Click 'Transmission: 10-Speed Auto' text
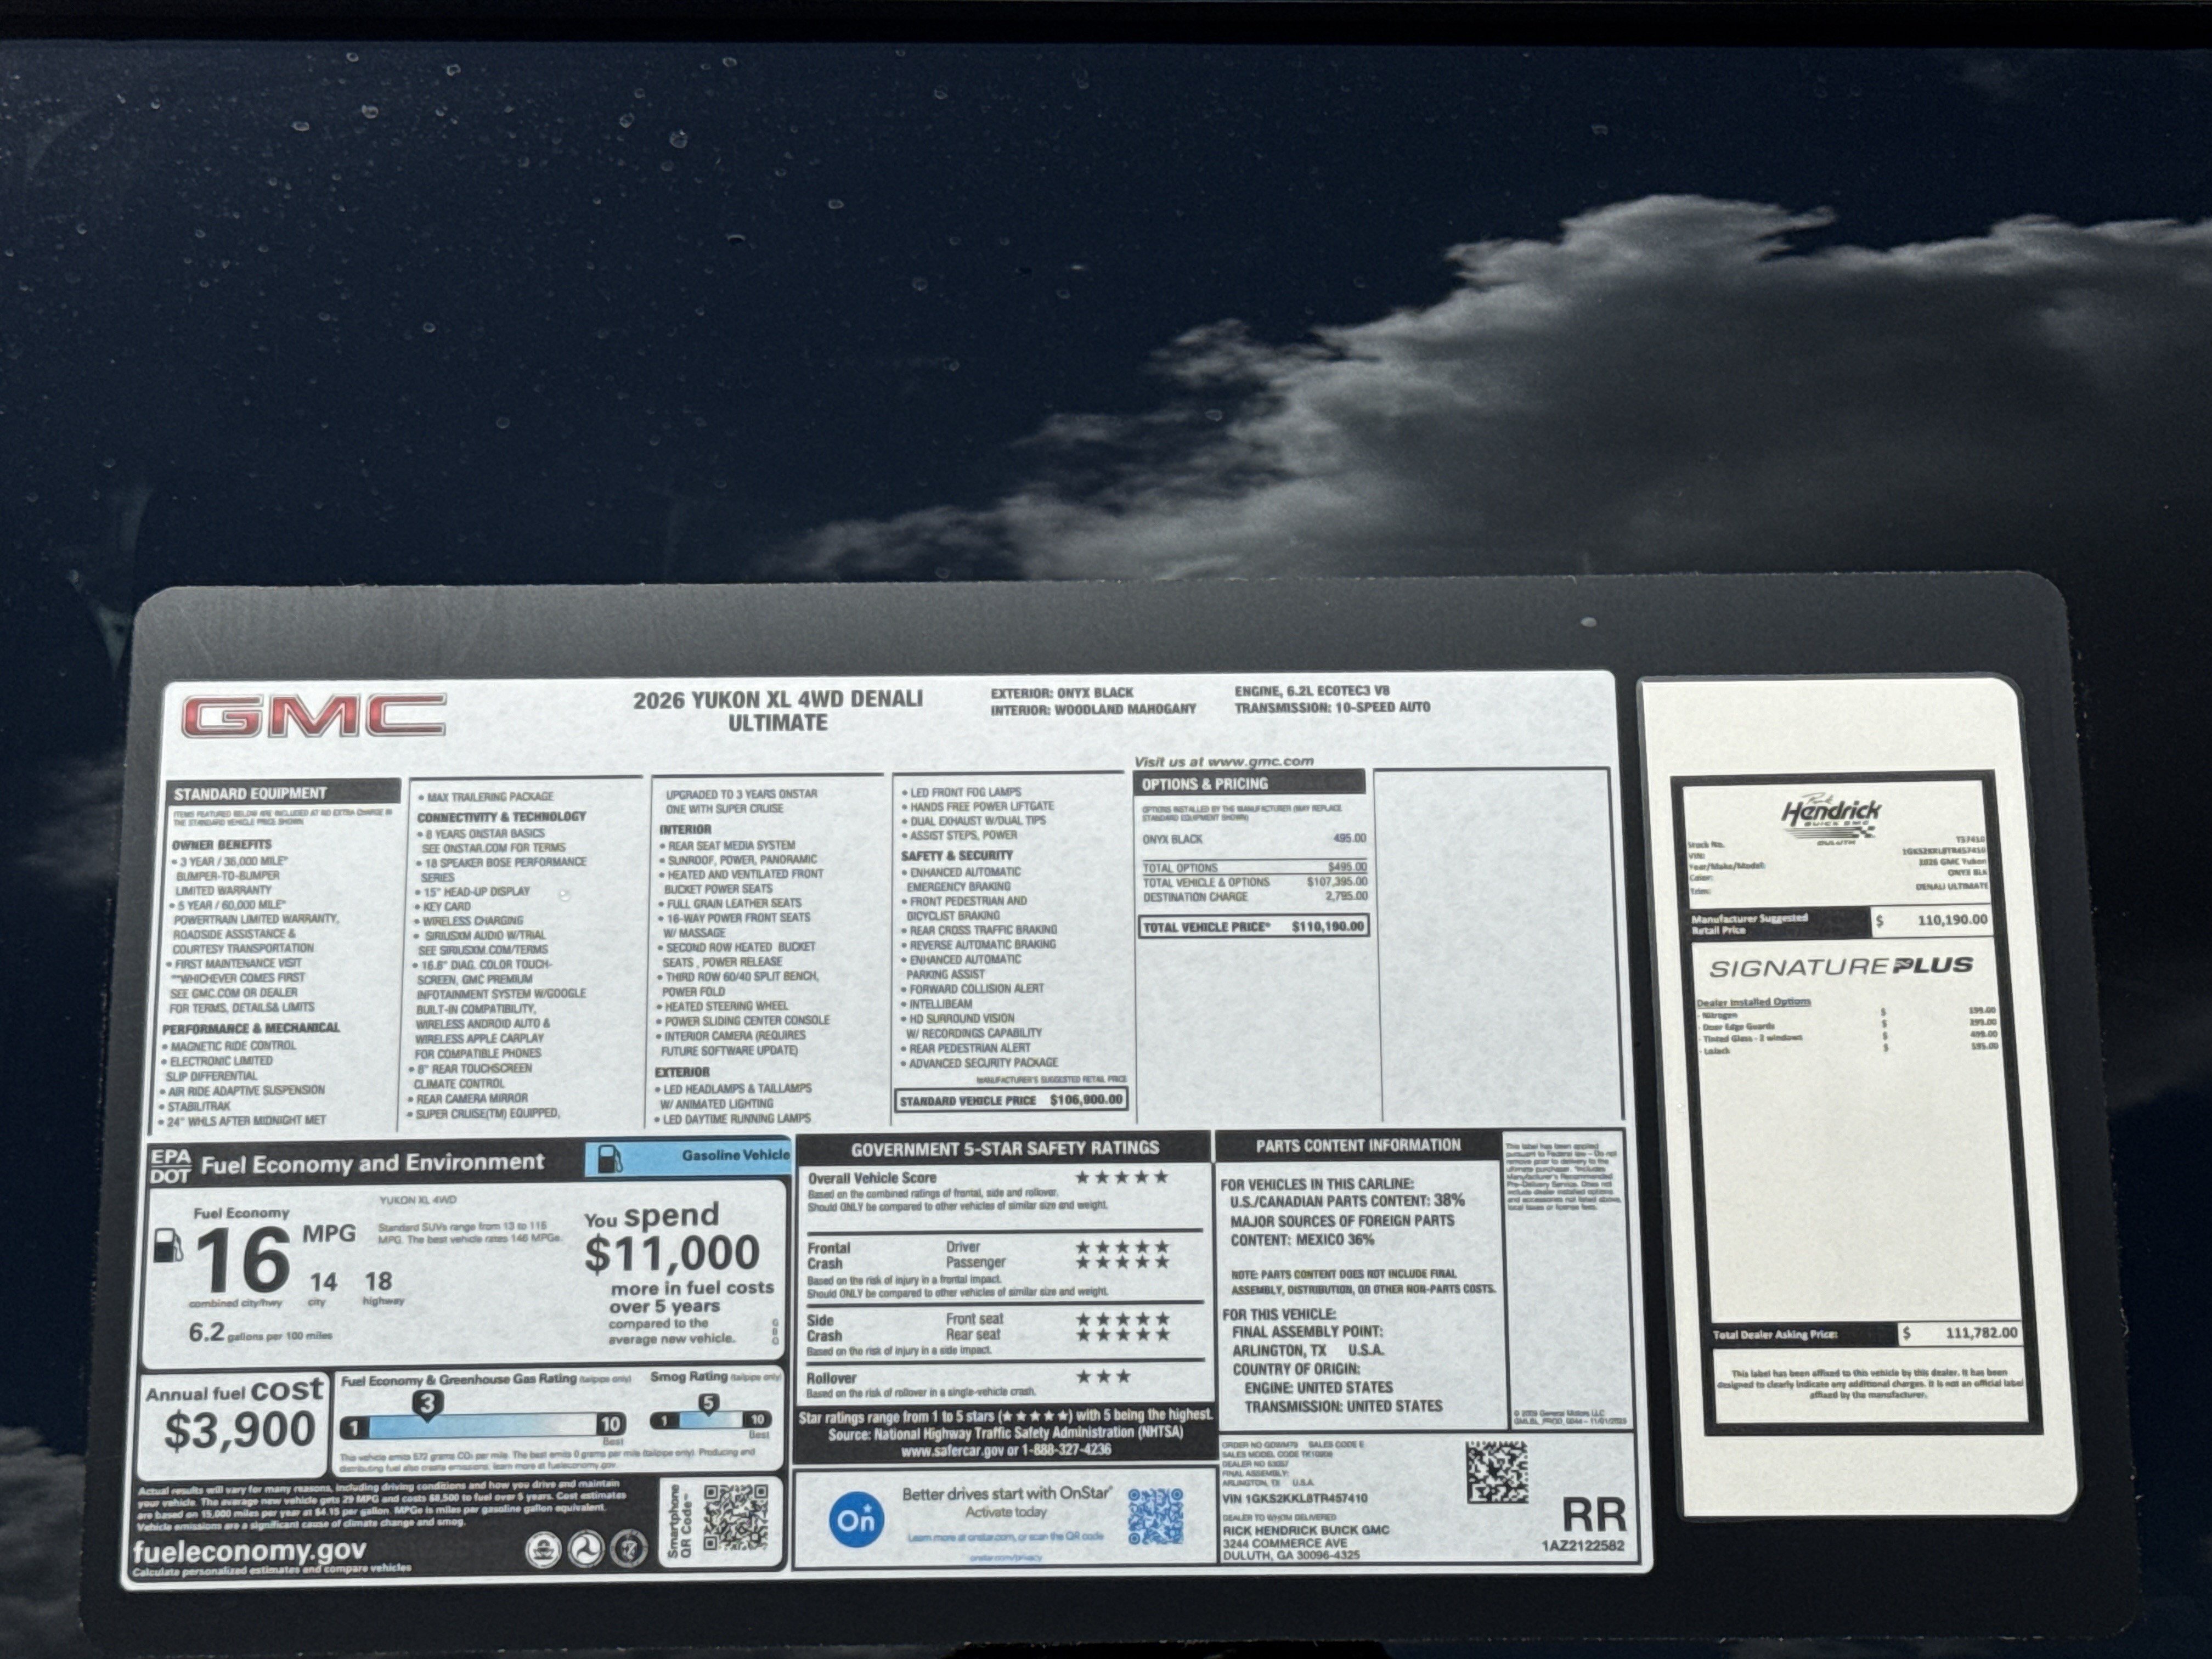Image resolution: width=2212 pixels, height=1659 pixels. (1332, 707)
